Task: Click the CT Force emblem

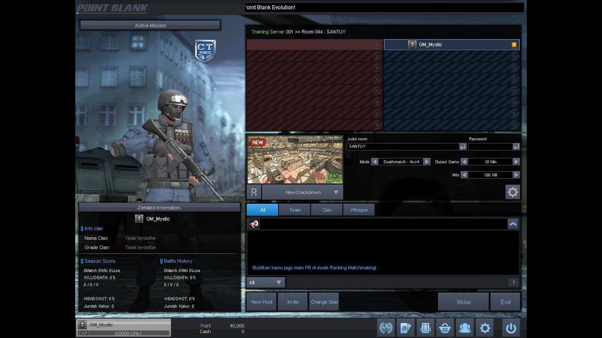Action: click(x=206, y=51)
